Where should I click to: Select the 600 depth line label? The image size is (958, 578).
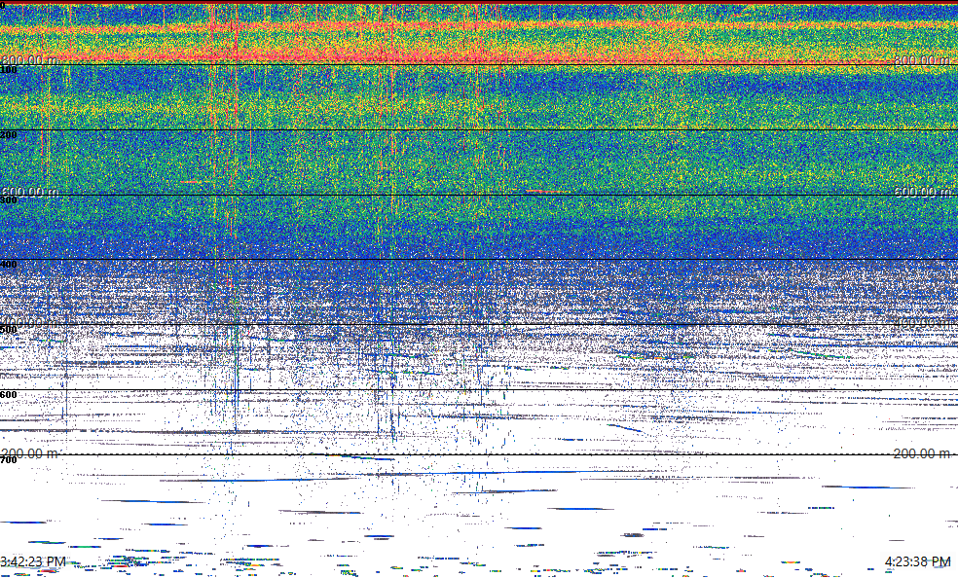[x=9, y=395]
